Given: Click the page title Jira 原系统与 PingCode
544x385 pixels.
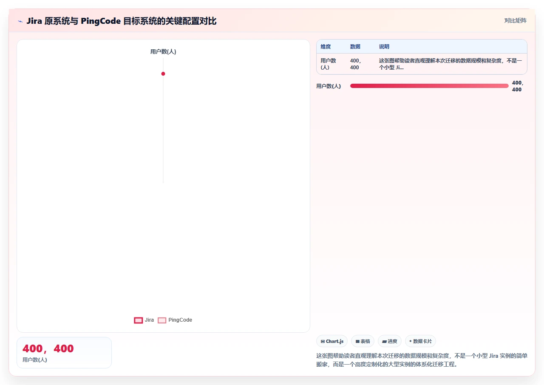Looking at the screenshot, I should [x=122, y=21].
